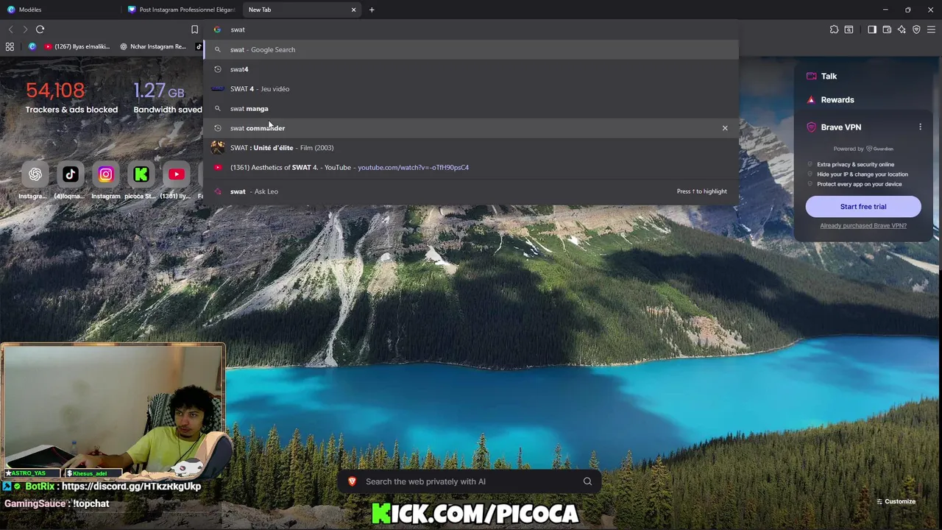Choose the 'swat commander' suggestion
The image size is (942, 530).
click(x=471, y=128)
